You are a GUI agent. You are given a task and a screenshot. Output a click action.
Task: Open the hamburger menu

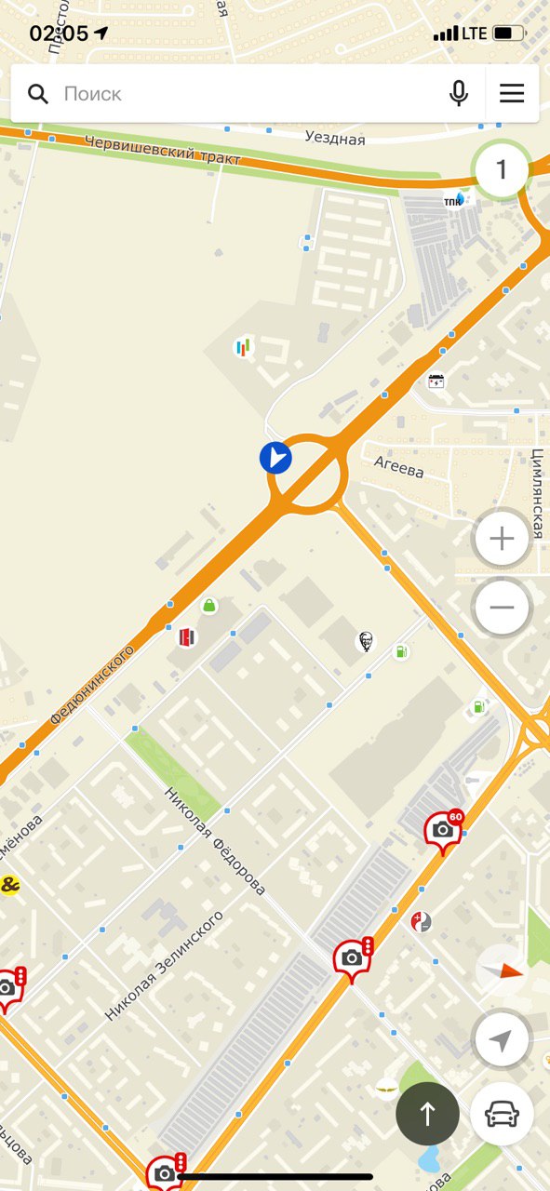point(512,93)
